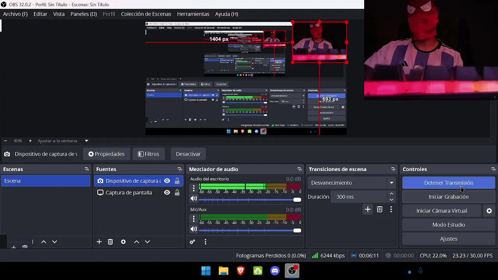Hide Captura de pantalla source eye
The width and height of the screenshot is (498, 280).
click(167, 192)
